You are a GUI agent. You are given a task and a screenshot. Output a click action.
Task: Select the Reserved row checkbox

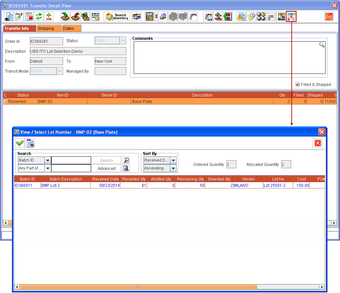point(5,101)
